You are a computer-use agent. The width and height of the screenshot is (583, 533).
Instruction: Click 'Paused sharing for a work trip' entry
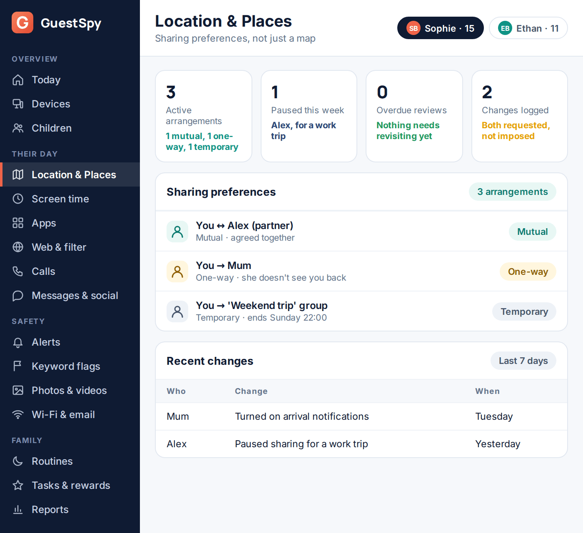coord(301,444)
